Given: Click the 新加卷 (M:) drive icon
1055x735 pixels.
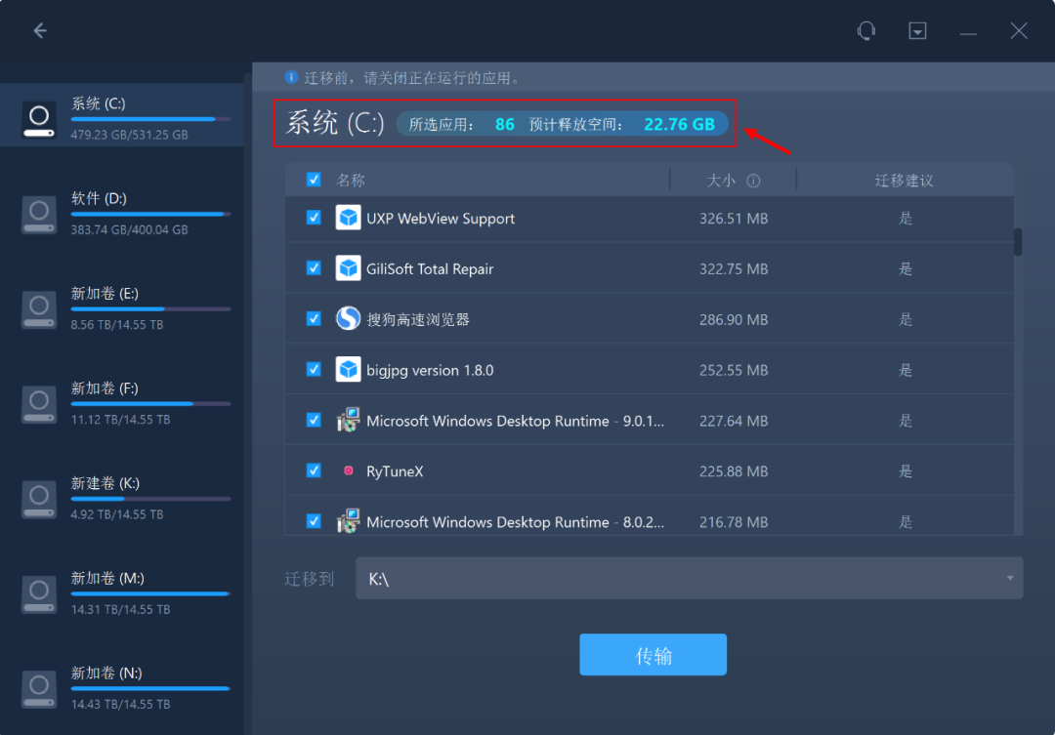Looking at the screenshot, I should (x=39, y=593).
